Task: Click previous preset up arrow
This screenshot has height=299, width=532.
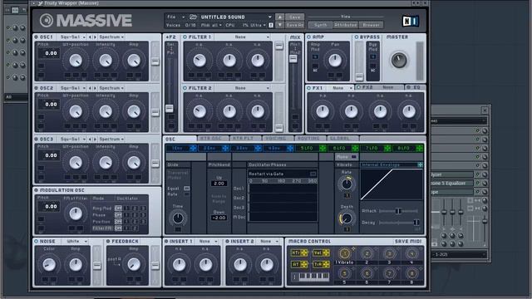Action: 279,17
